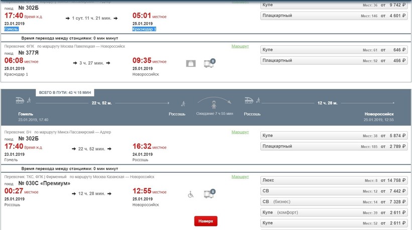Select Купе option priced from 5 874 ₽
412x230 pixels.
[x=334, y=136]
